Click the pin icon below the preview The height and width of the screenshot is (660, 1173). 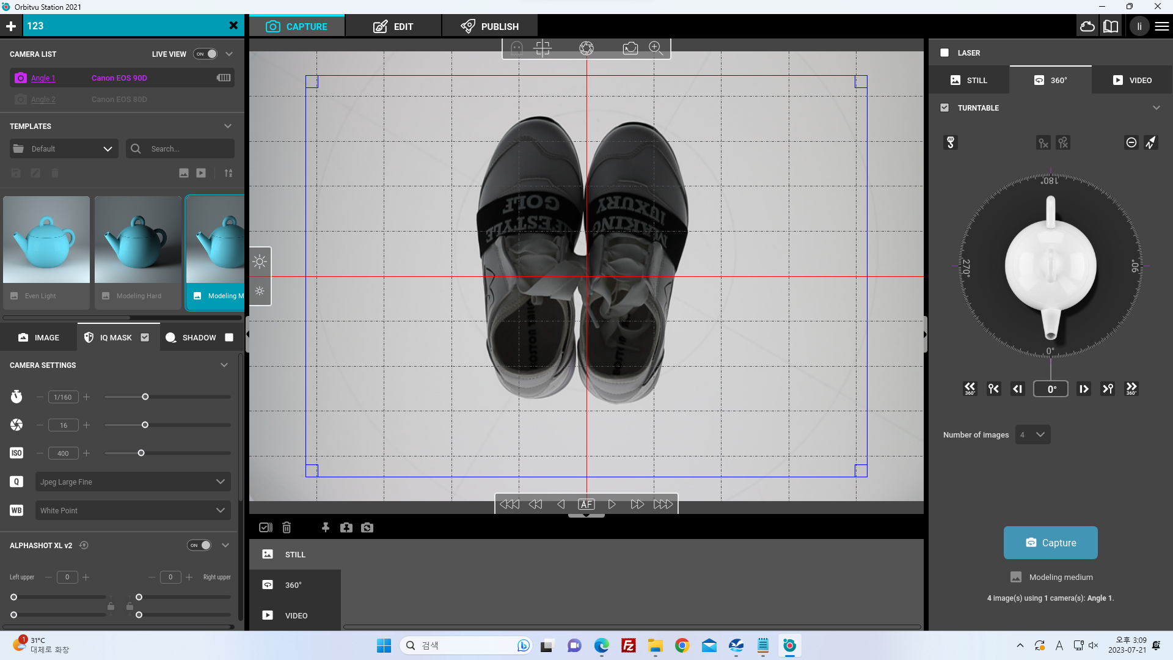point(326,527)
